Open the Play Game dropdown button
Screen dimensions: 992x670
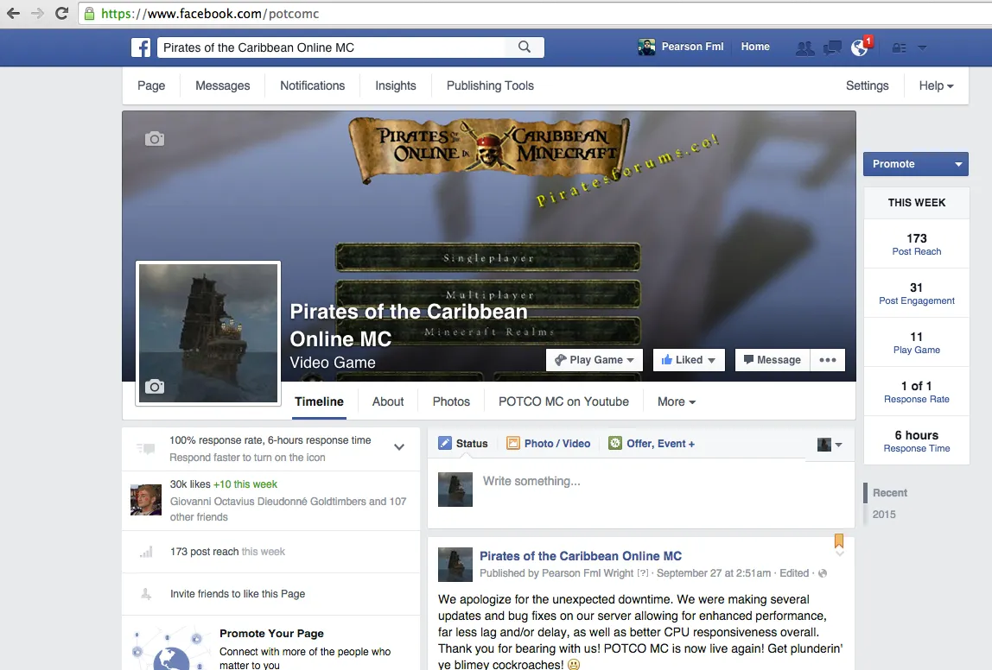595,360
